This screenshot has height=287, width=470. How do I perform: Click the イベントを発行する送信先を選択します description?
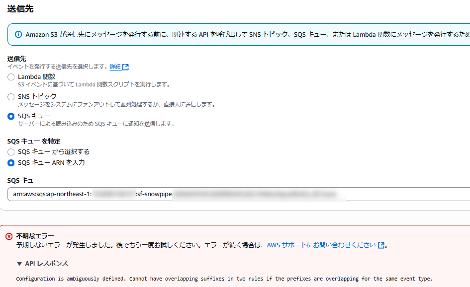point(58,67)
